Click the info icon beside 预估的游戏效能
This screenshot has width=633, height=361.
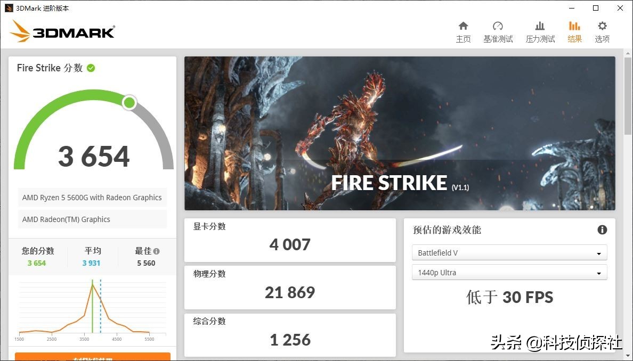tap(602, 229)
